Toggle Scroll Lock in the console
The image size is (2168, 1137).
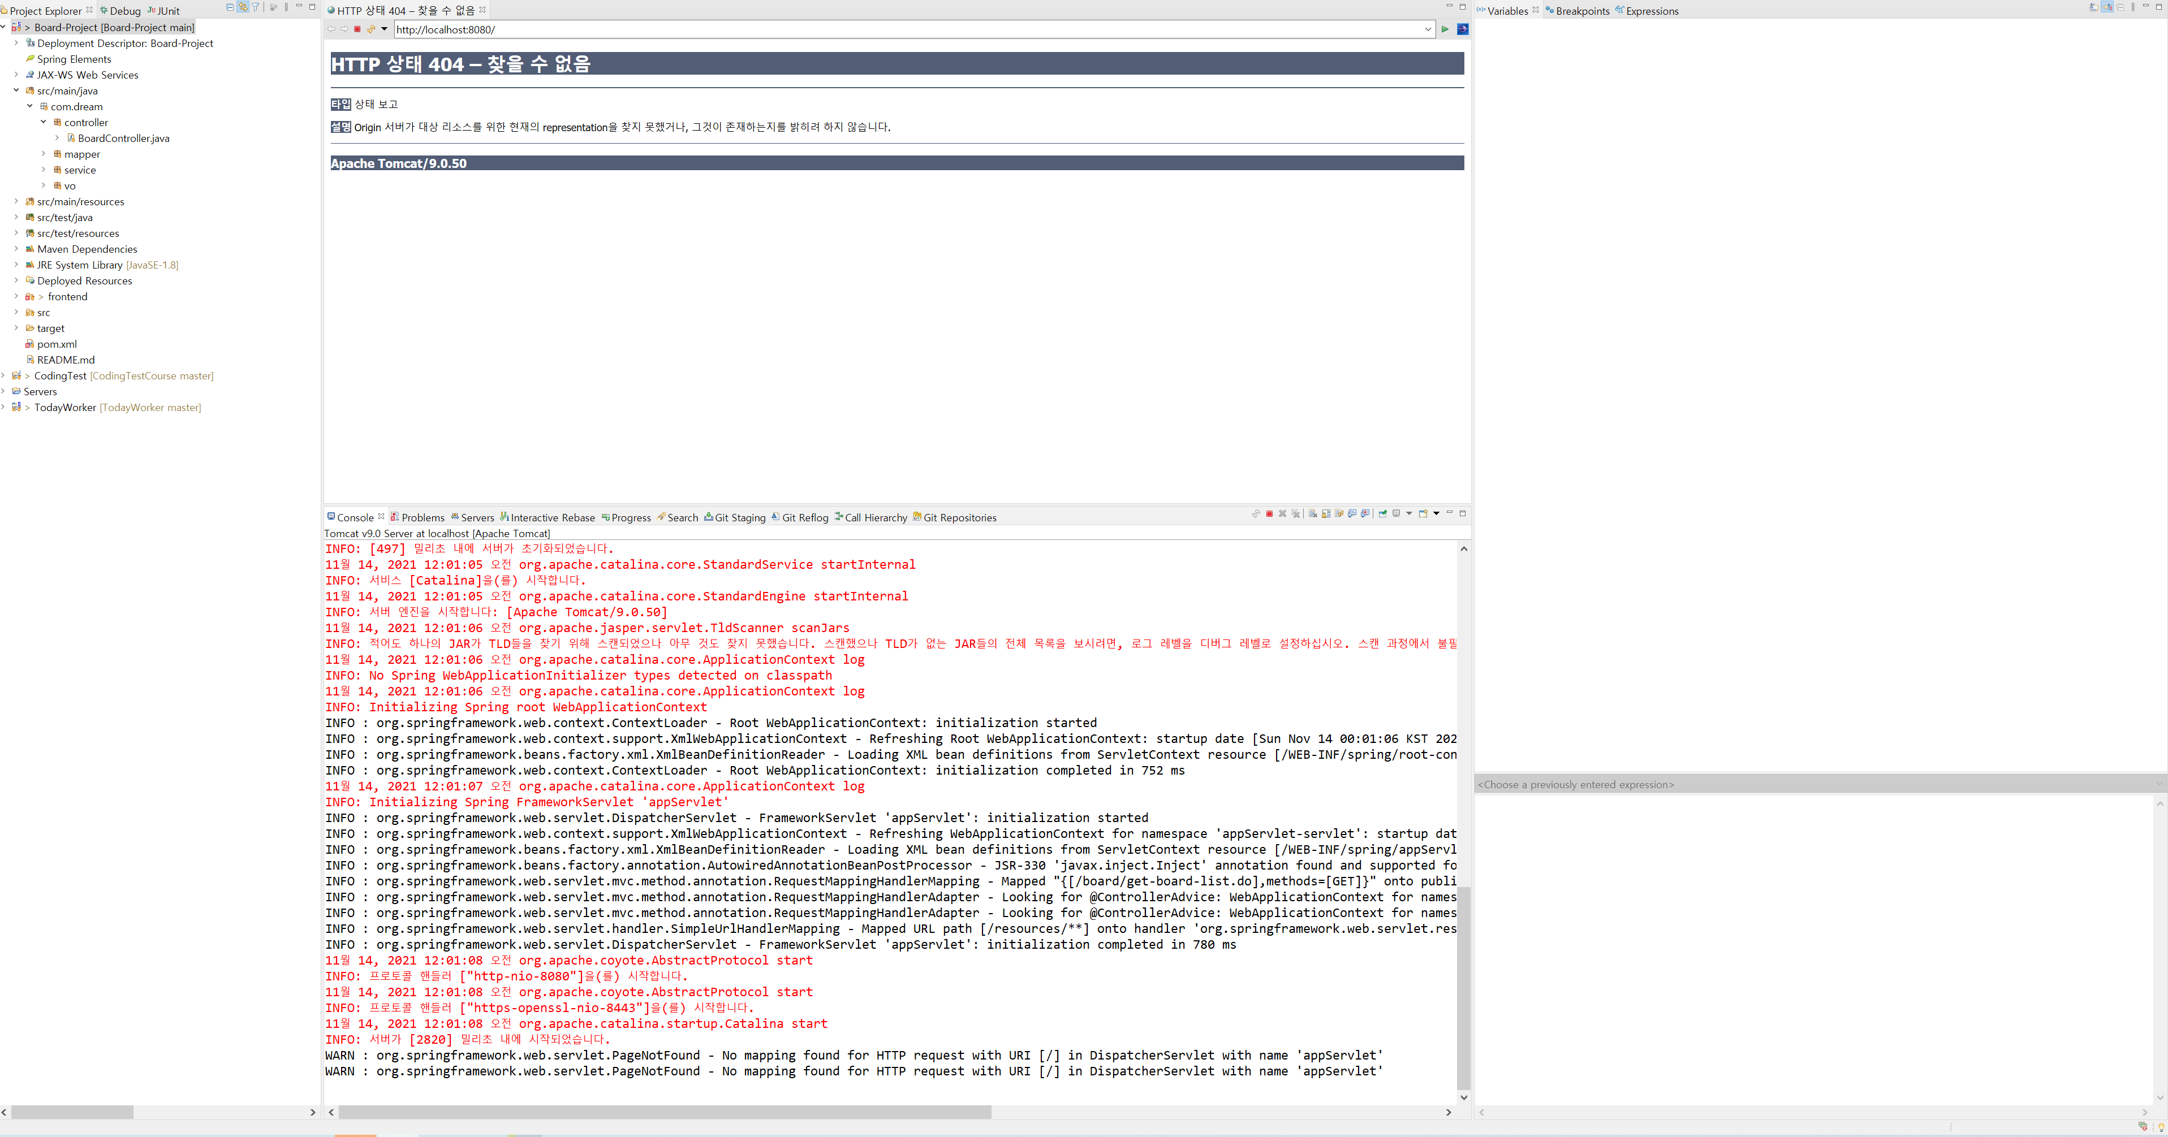point(1326,514)
